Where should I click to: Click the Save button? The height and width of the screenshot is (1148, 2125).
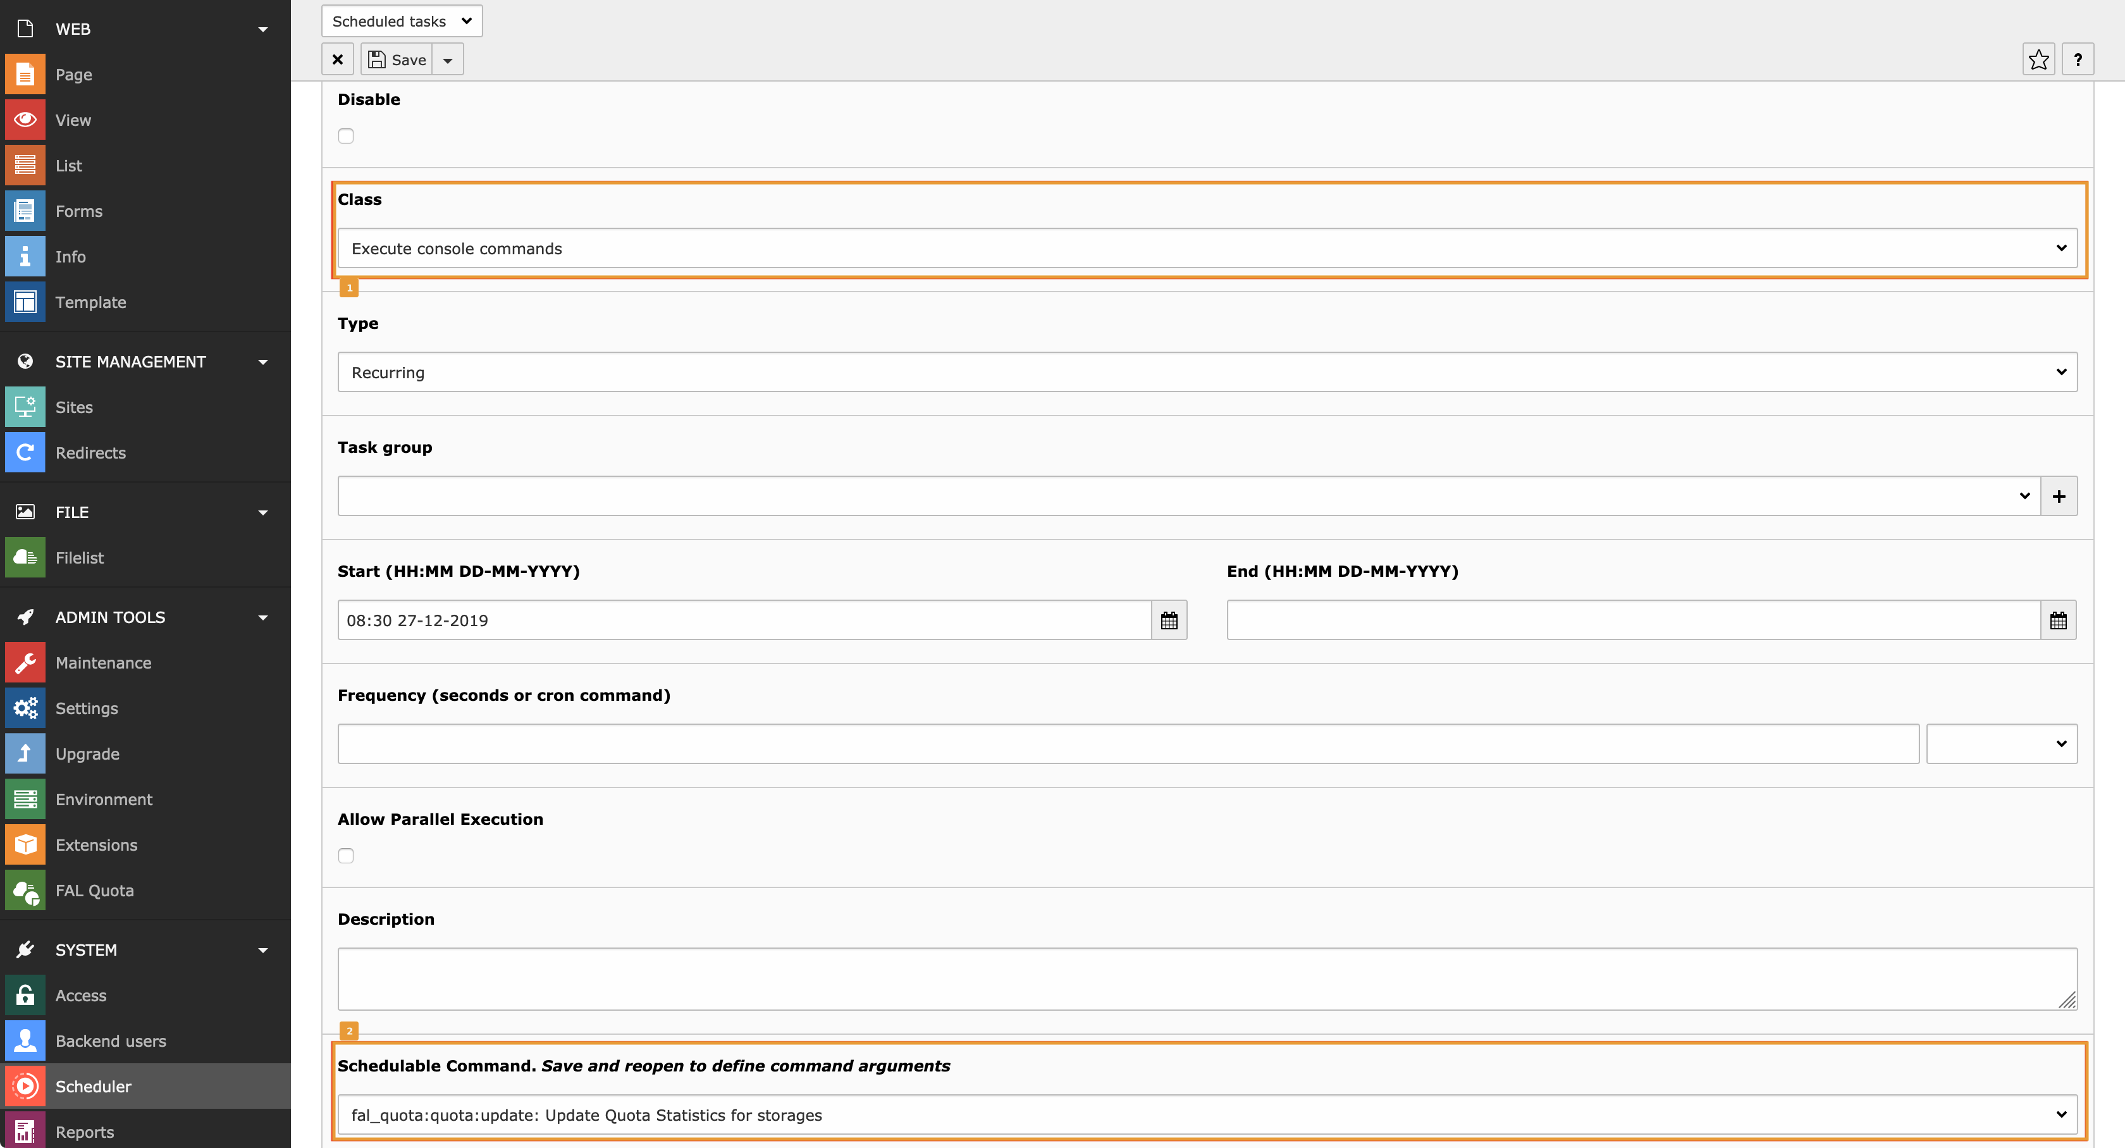pos(397,59)
